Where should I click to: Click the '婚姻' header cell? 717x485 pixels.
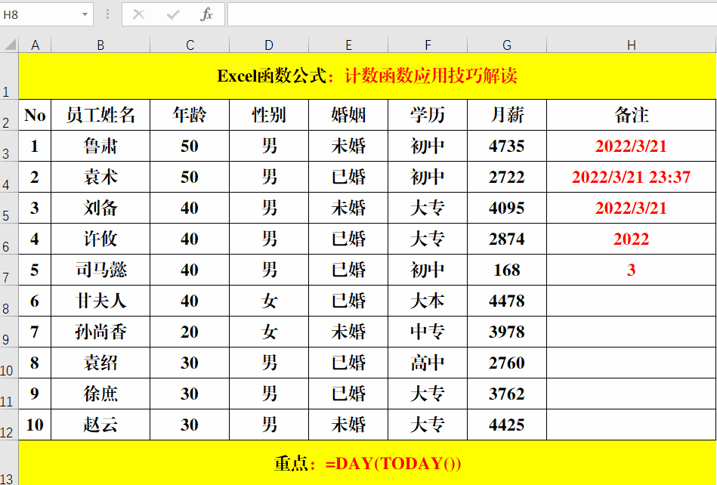[x=348, y=115]
